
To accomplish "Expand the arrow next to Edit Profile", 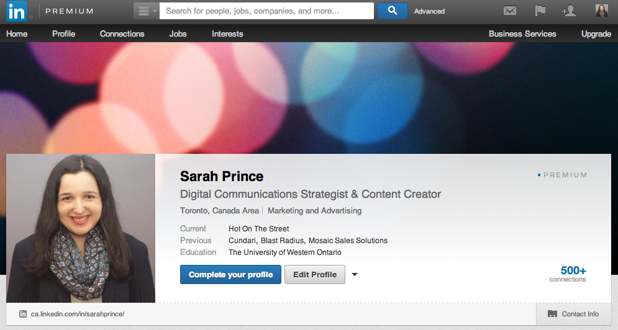I will pos(355,274).
